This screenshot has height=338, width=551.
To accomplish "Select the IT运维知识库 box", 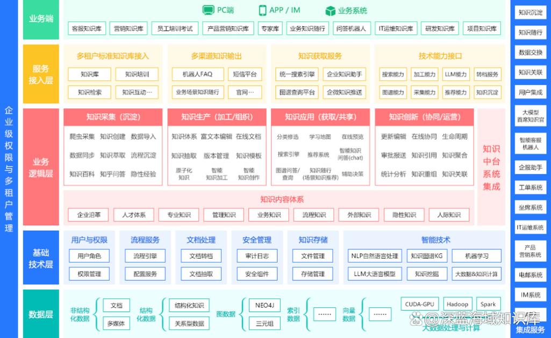I will tap(396, 29).
